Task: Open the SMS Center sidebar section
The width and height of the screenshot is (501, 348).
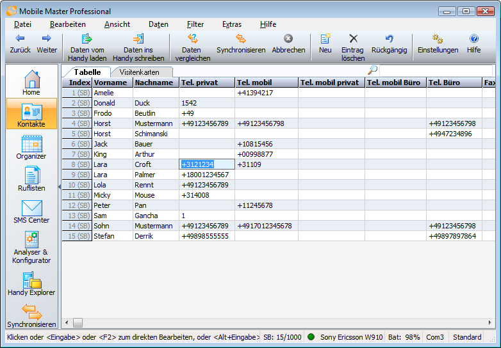Action: click(x=31, y=212)
